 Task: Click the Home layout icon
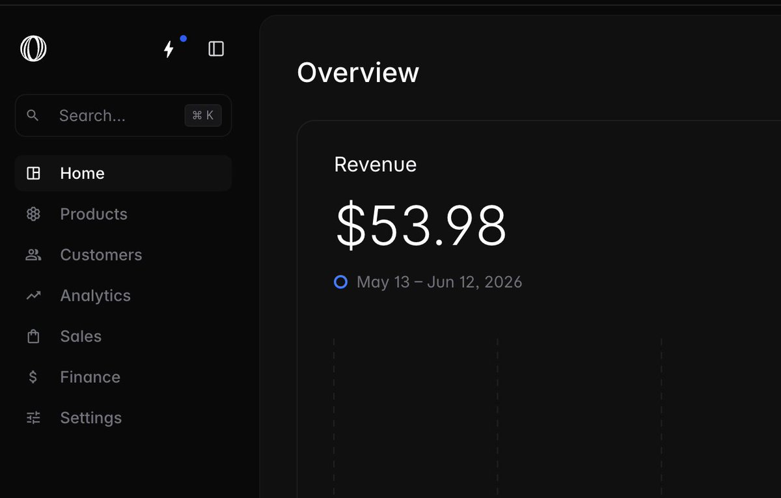pos(33,173)
